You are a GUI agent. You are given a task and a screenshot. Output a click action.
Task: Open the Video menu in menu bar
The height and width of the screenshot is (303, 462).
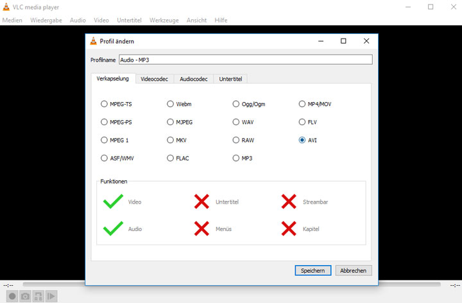[x=101, y=21]
